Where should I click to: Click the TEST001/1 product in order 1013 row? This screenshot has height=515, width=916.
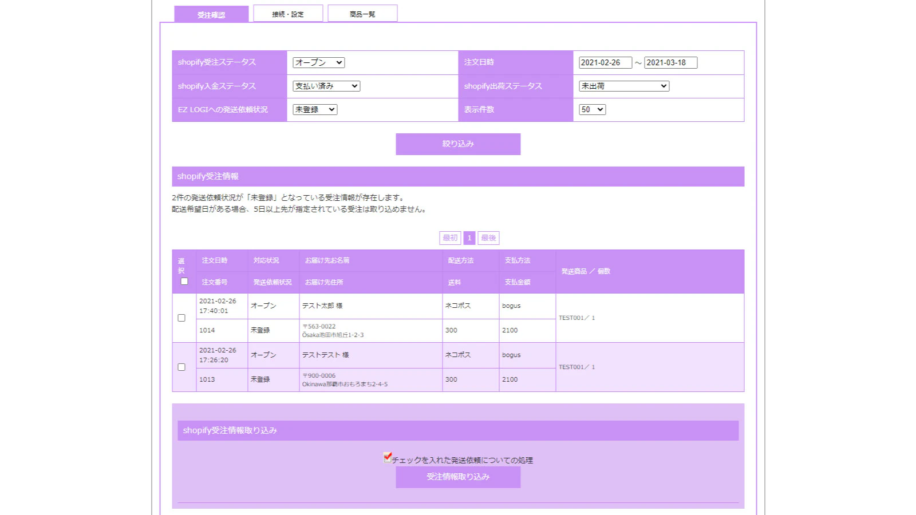[577, 367]
